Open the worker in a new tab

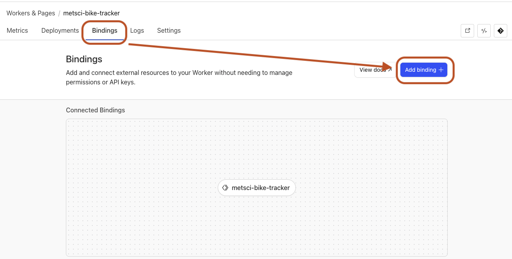467,31
